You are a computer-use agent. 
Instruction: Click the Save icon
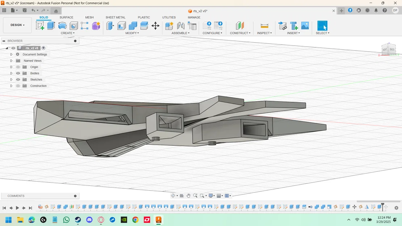click(25, 10)
